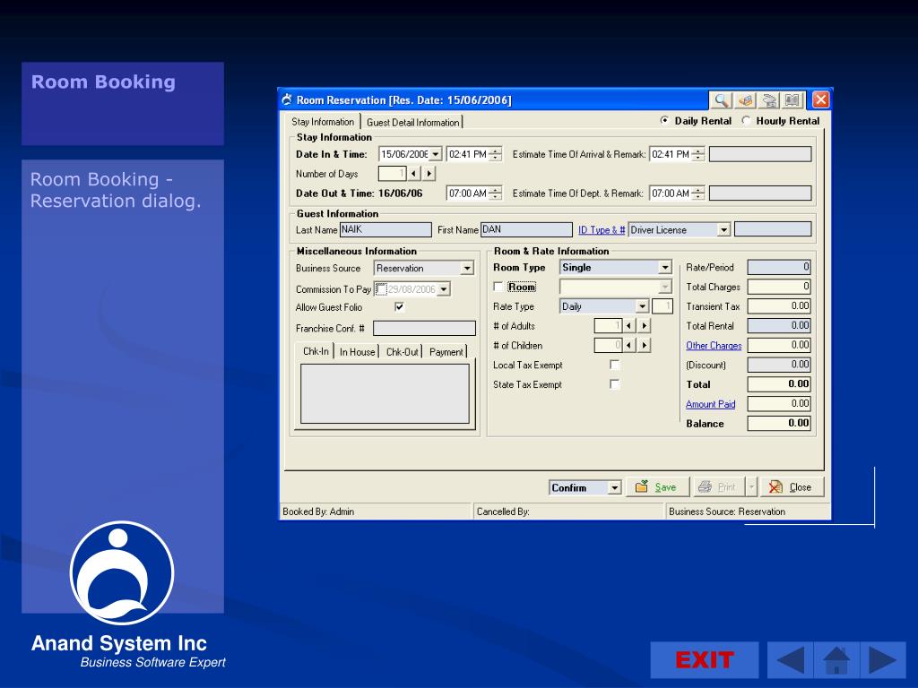Select the Hourly Rental radio option
This screenshot has width=918, height=688.
pos(746,121)
